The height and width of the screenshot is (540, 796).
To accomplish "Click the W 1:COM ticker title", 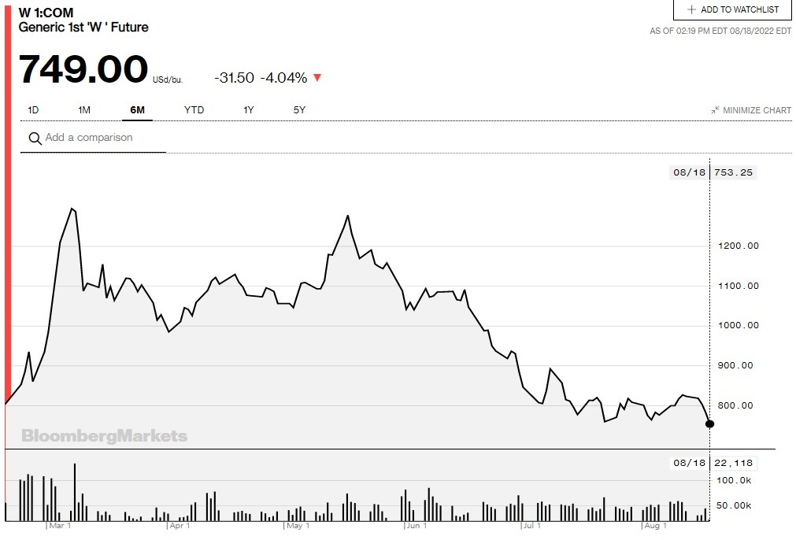I will click(x=46, y=13).
